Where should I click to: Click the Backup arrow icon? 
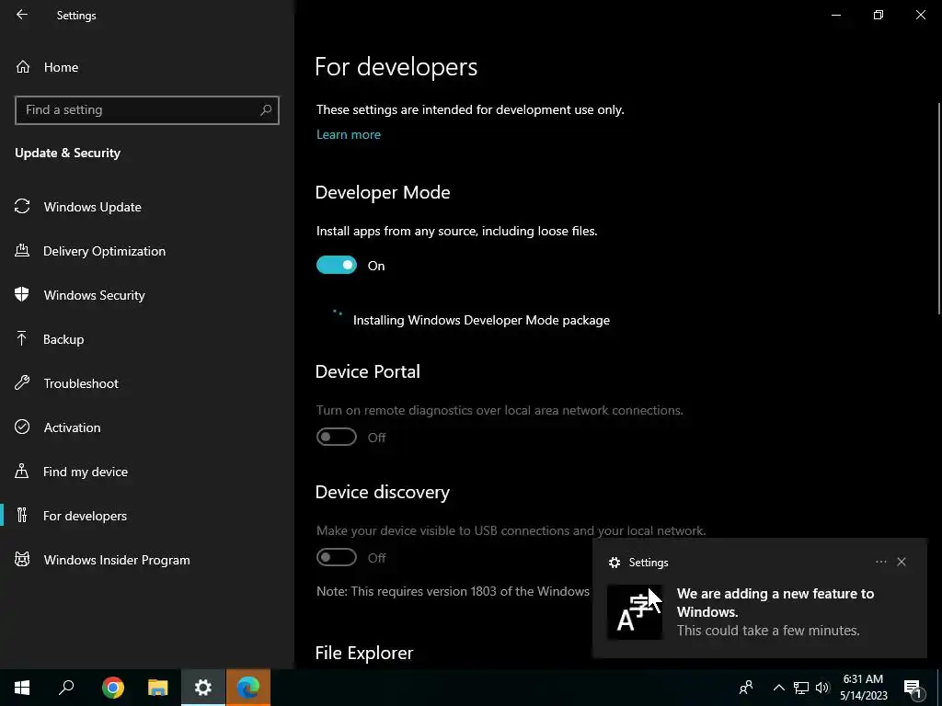tap(22, 338)
